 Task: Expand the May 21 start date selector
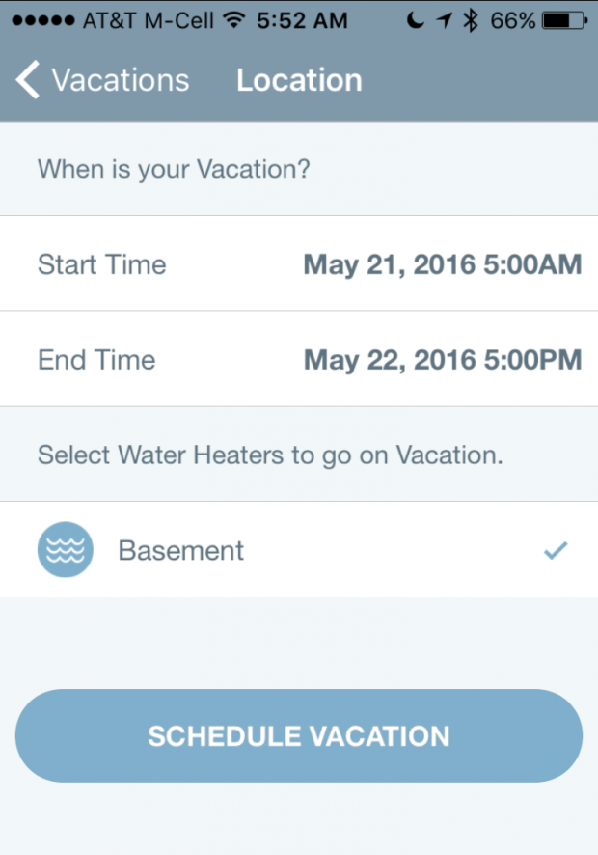pos(442,263)
